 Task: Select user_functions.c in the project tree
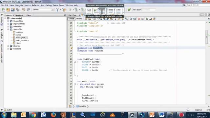click(23, 40)
